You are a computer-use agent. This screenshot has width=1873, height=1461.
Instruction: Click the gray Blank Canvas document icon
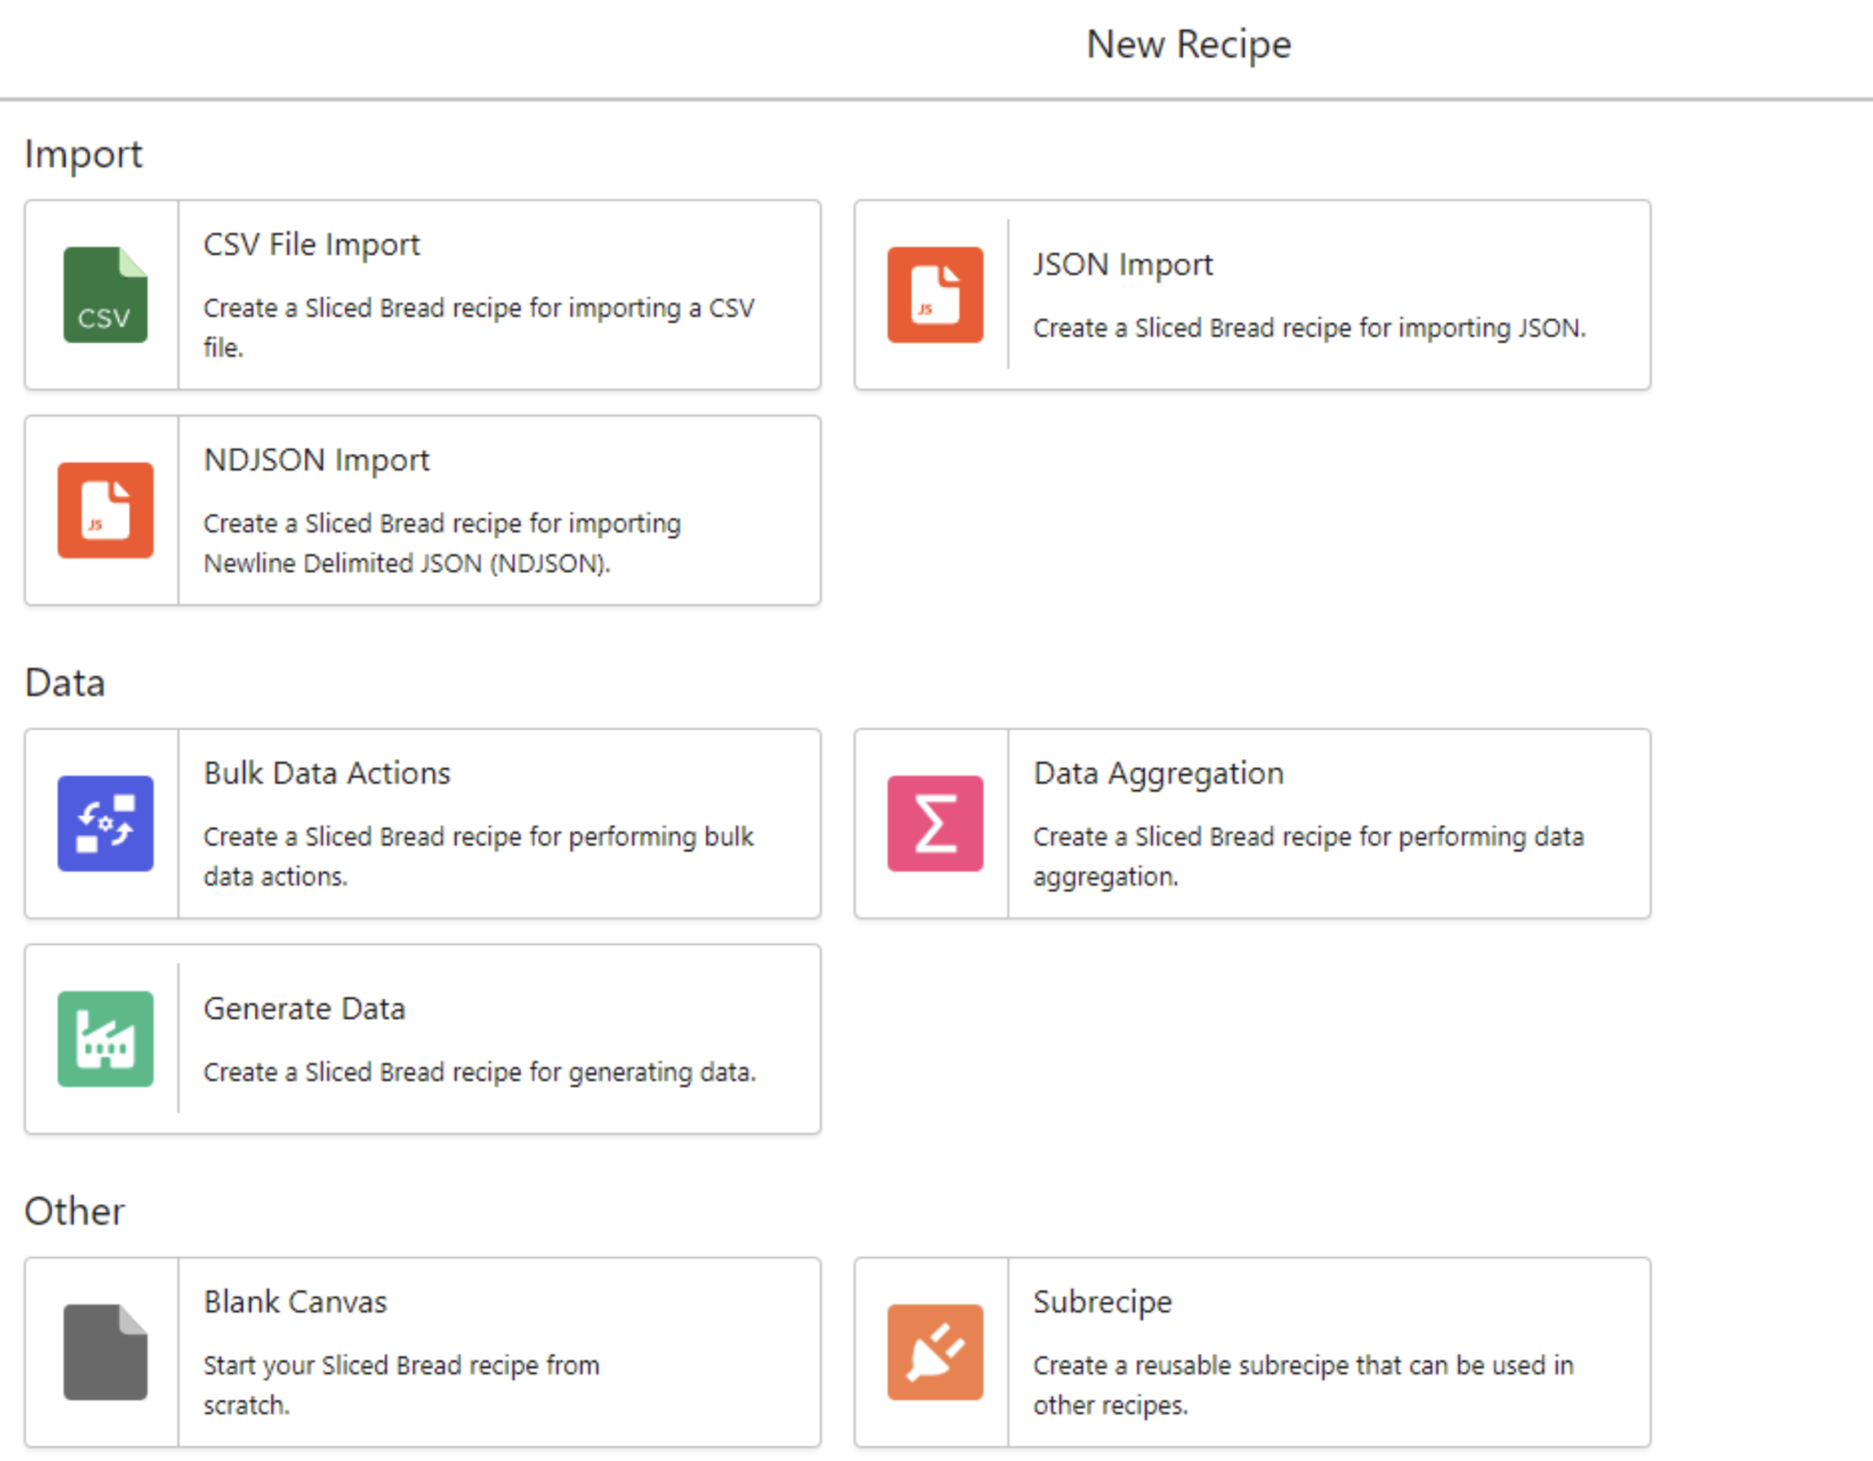click(104, 1352)
